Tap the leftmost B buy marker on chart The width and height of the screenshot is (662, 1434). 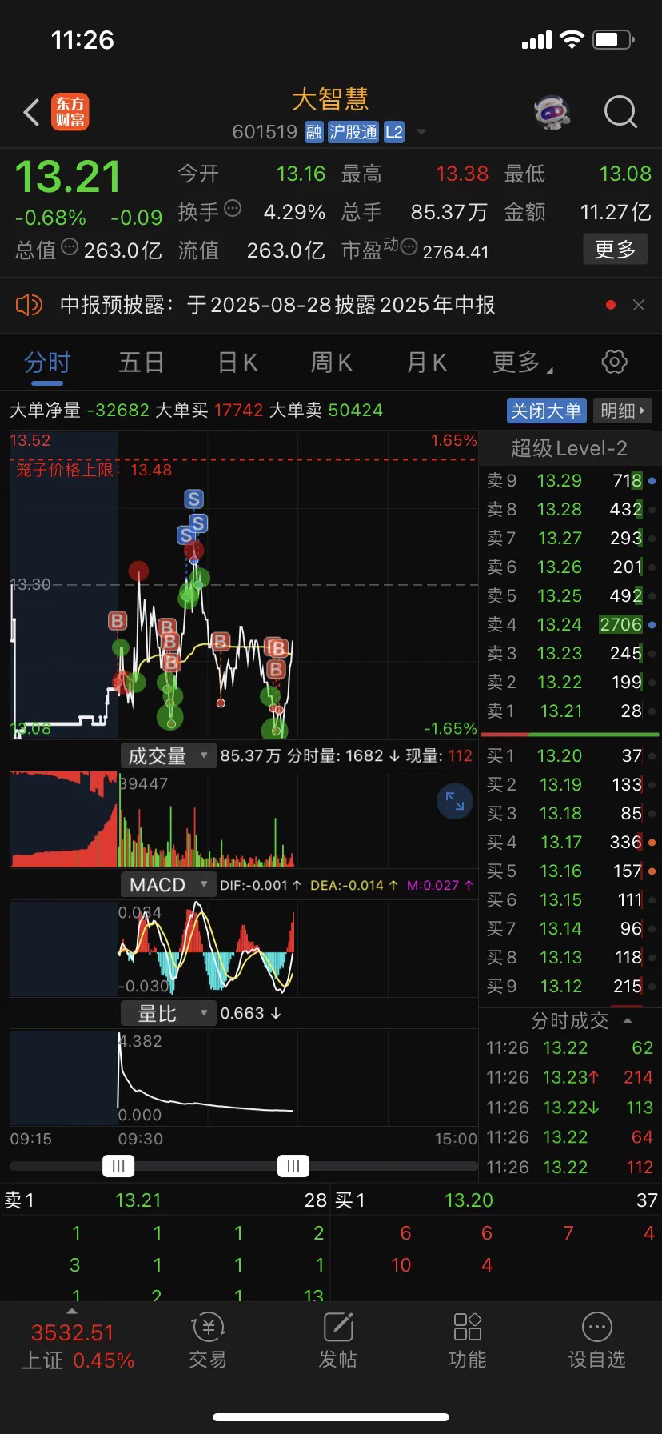tap(118, 621)
